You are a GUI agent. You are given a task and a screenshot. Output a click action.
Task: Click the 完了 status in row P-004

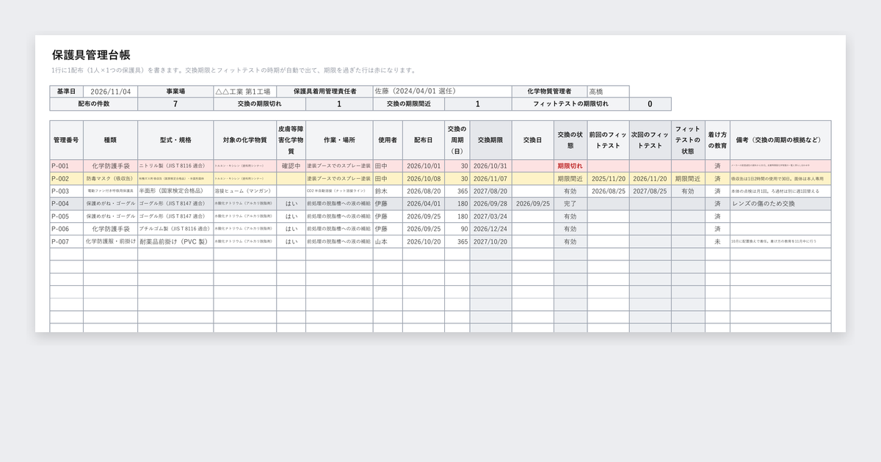click(570, 204)
